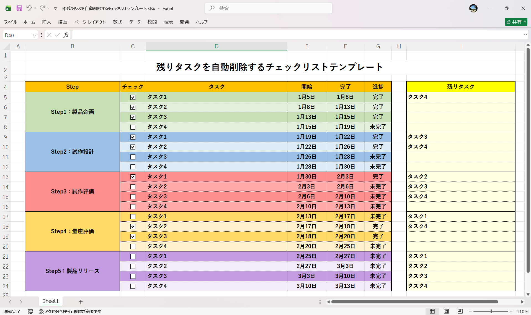
Task: Switch to Page Layout view icon
Action: (446, 311)
